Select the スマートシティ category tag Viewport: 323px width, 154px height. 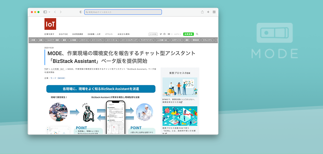[x=97, y=40]
